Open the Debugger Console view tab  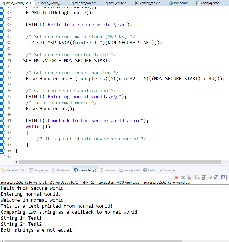pos(159,170)
